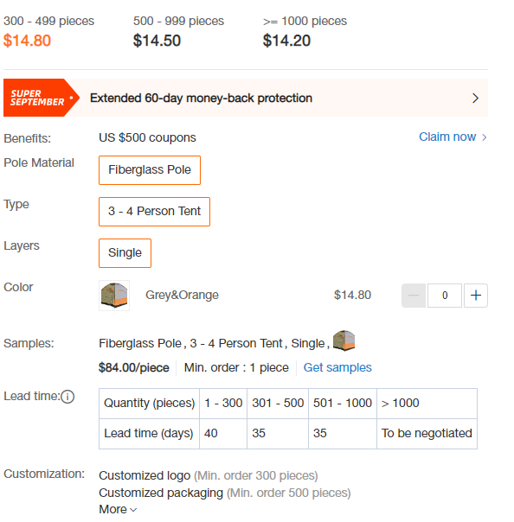Click the minus icon to decrease quantity
514x522 pixels.
[x=414, y=296]
